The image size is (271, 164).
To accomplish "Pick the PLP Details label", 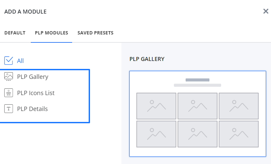I will pyautogui.click(x=32, y=109).
